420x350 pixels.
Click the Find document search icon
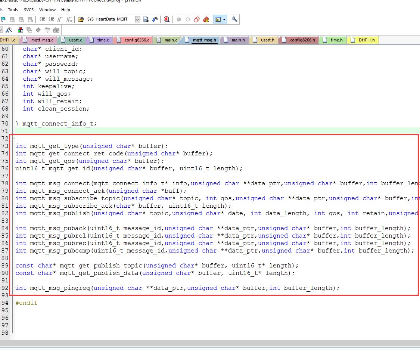tap(146, 19)
